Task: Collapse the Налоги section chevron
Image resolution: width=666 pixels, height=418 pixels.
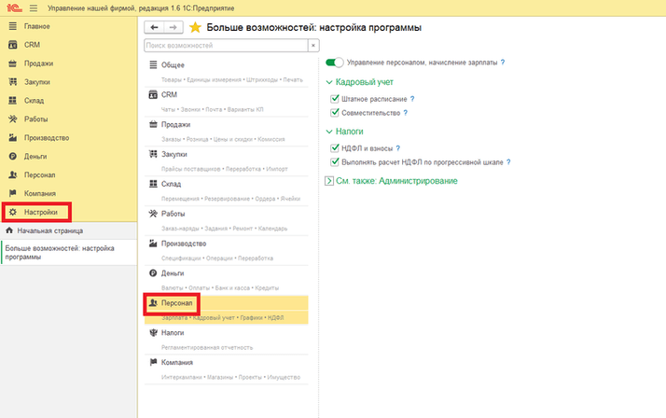Action: point(329,132)
